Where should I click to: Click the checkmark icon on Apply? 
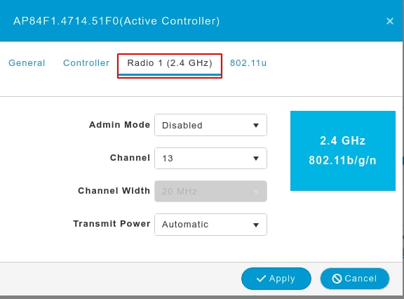(261, 279)
